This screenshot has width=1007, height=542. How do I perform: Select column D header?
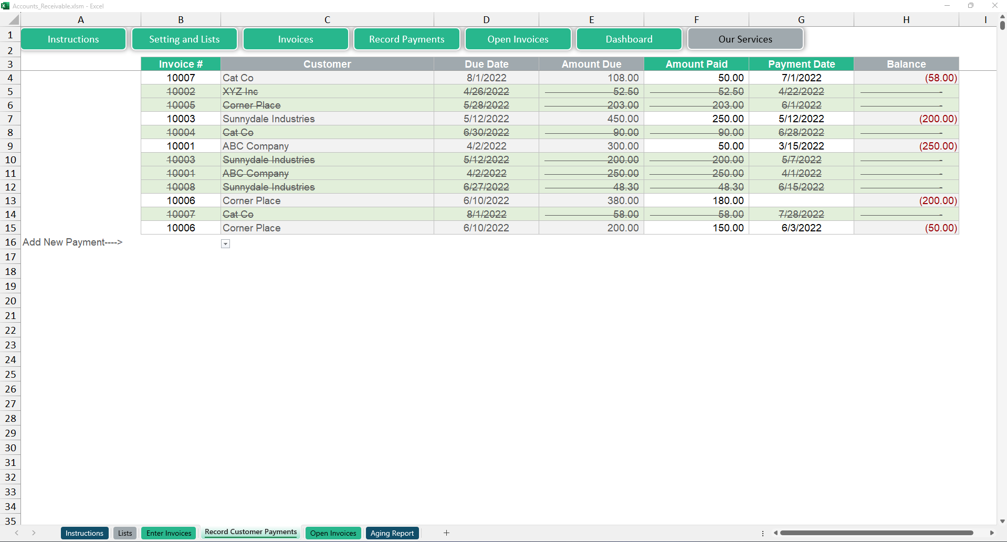pyautogui.click(x=486, y=20)
